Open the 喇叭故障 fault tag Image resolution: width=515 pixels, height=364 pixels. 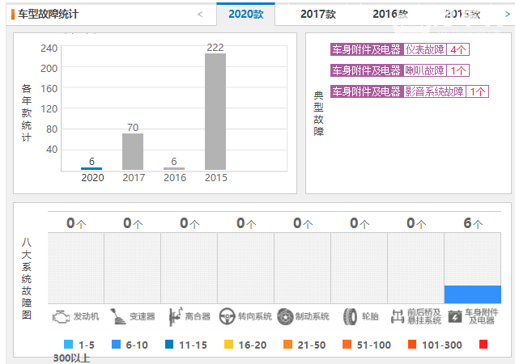click(x=424, y=70)
